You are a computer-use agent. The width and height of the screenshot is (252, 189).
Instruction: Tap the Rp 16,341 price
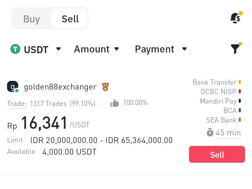(x=44, y=123)
